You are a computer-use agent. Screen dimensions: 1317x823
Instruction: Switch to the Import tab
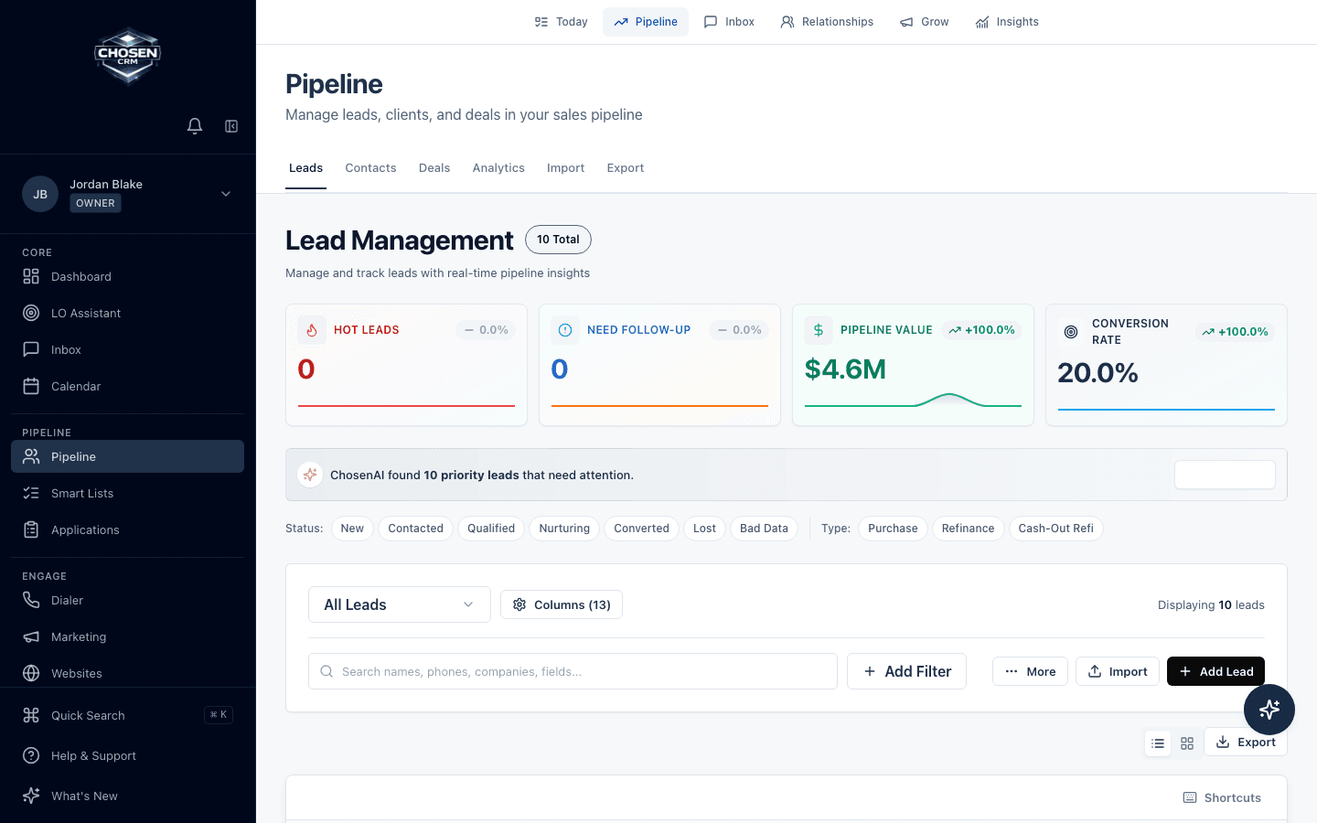click(x=565, y=168)
